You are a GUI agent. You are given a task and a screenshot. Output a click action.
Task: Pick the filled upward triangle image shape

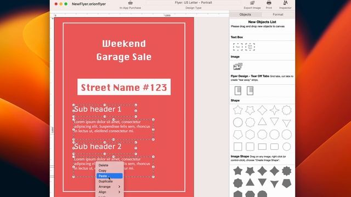pos(250,183)
